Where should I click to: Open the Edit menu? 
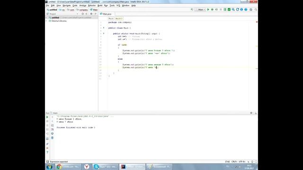[53, 6]
